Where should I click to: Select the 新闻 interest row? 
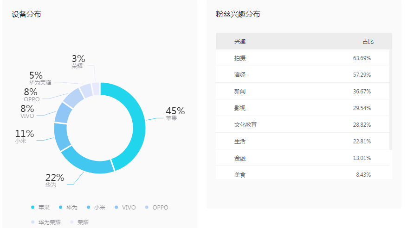pyautogui.click(x=302, y=91)
